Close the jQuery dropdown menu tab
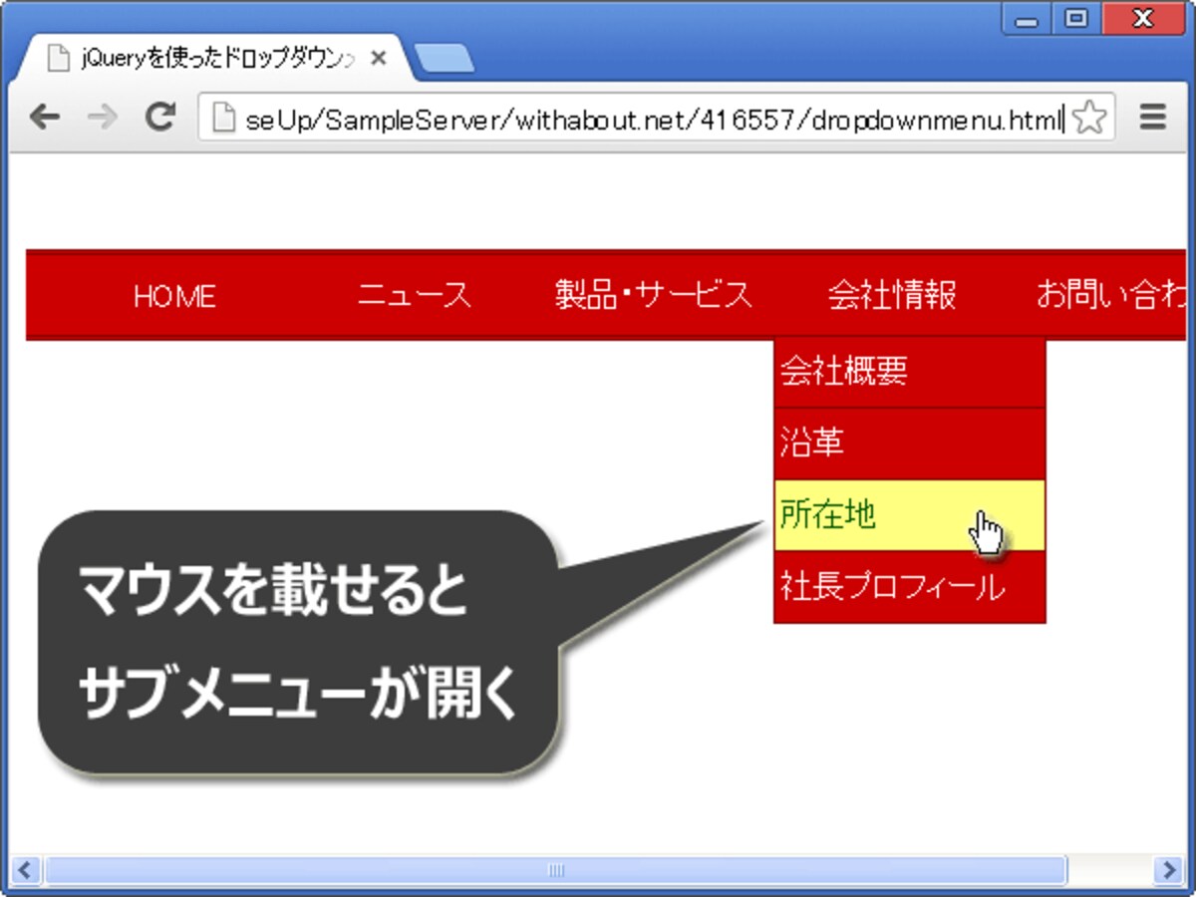Screen dimensions: 1196x897 point(378,59)
